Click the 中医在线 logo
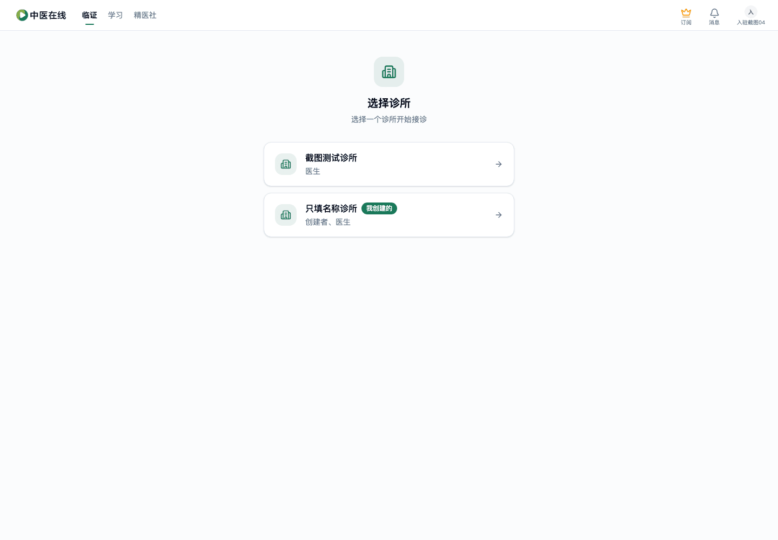Viewport: 778px width, 540px height. pyautogui.click(x=41, y=15)
